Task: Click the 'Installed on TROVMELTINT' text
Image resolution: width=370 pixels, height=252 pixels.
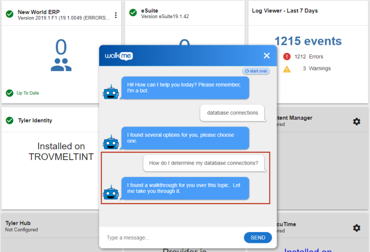Action: 61,152
